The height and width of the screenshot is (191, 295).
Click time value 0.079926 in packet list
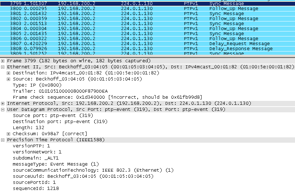coord(36,49)
